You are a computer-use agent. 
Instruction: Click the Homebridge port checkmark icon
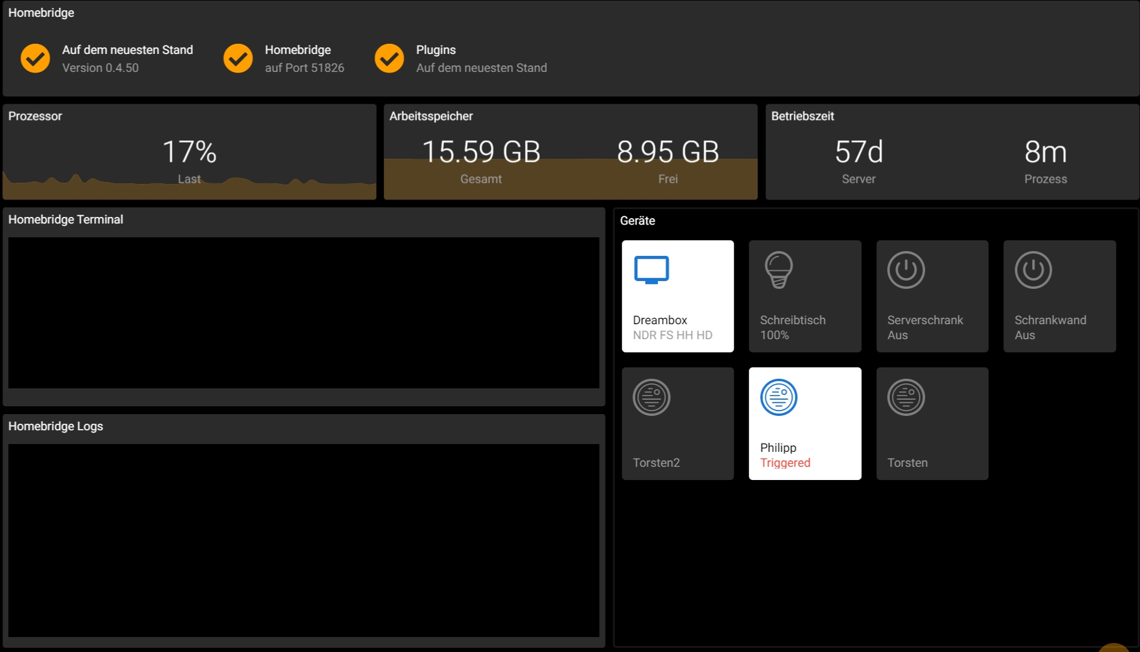[238, 58]
